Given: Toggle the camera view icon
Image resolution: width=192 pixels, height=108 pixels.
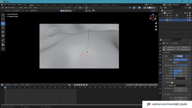Looking at the screenshot, I should click(x=156, y=29).
